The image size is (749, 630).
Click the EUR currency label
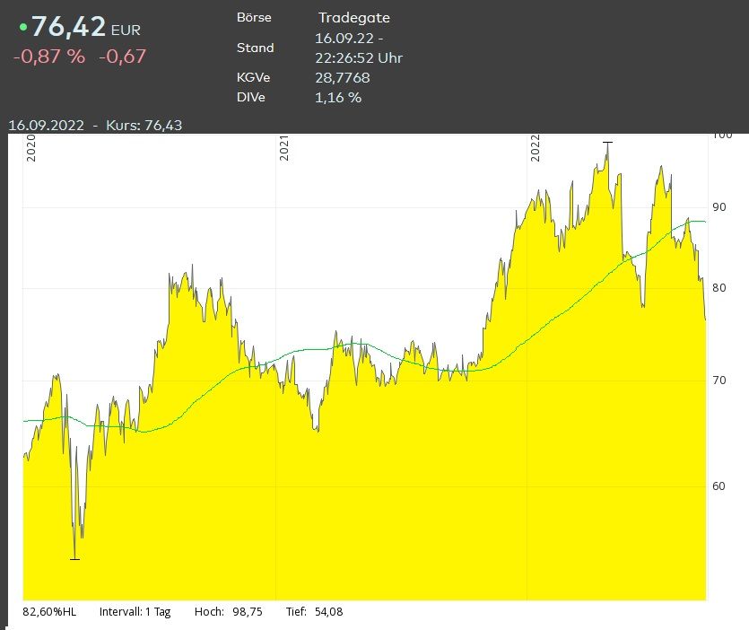coord(126,31)
